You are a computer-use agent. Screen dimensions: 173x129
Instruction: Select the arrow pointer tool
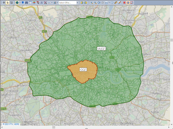click(8, 3)
